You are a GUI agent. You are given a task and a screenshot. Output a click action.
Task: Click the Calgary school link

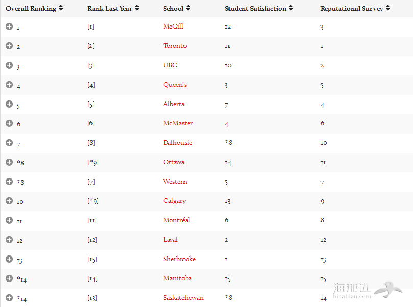coord(174,201)
